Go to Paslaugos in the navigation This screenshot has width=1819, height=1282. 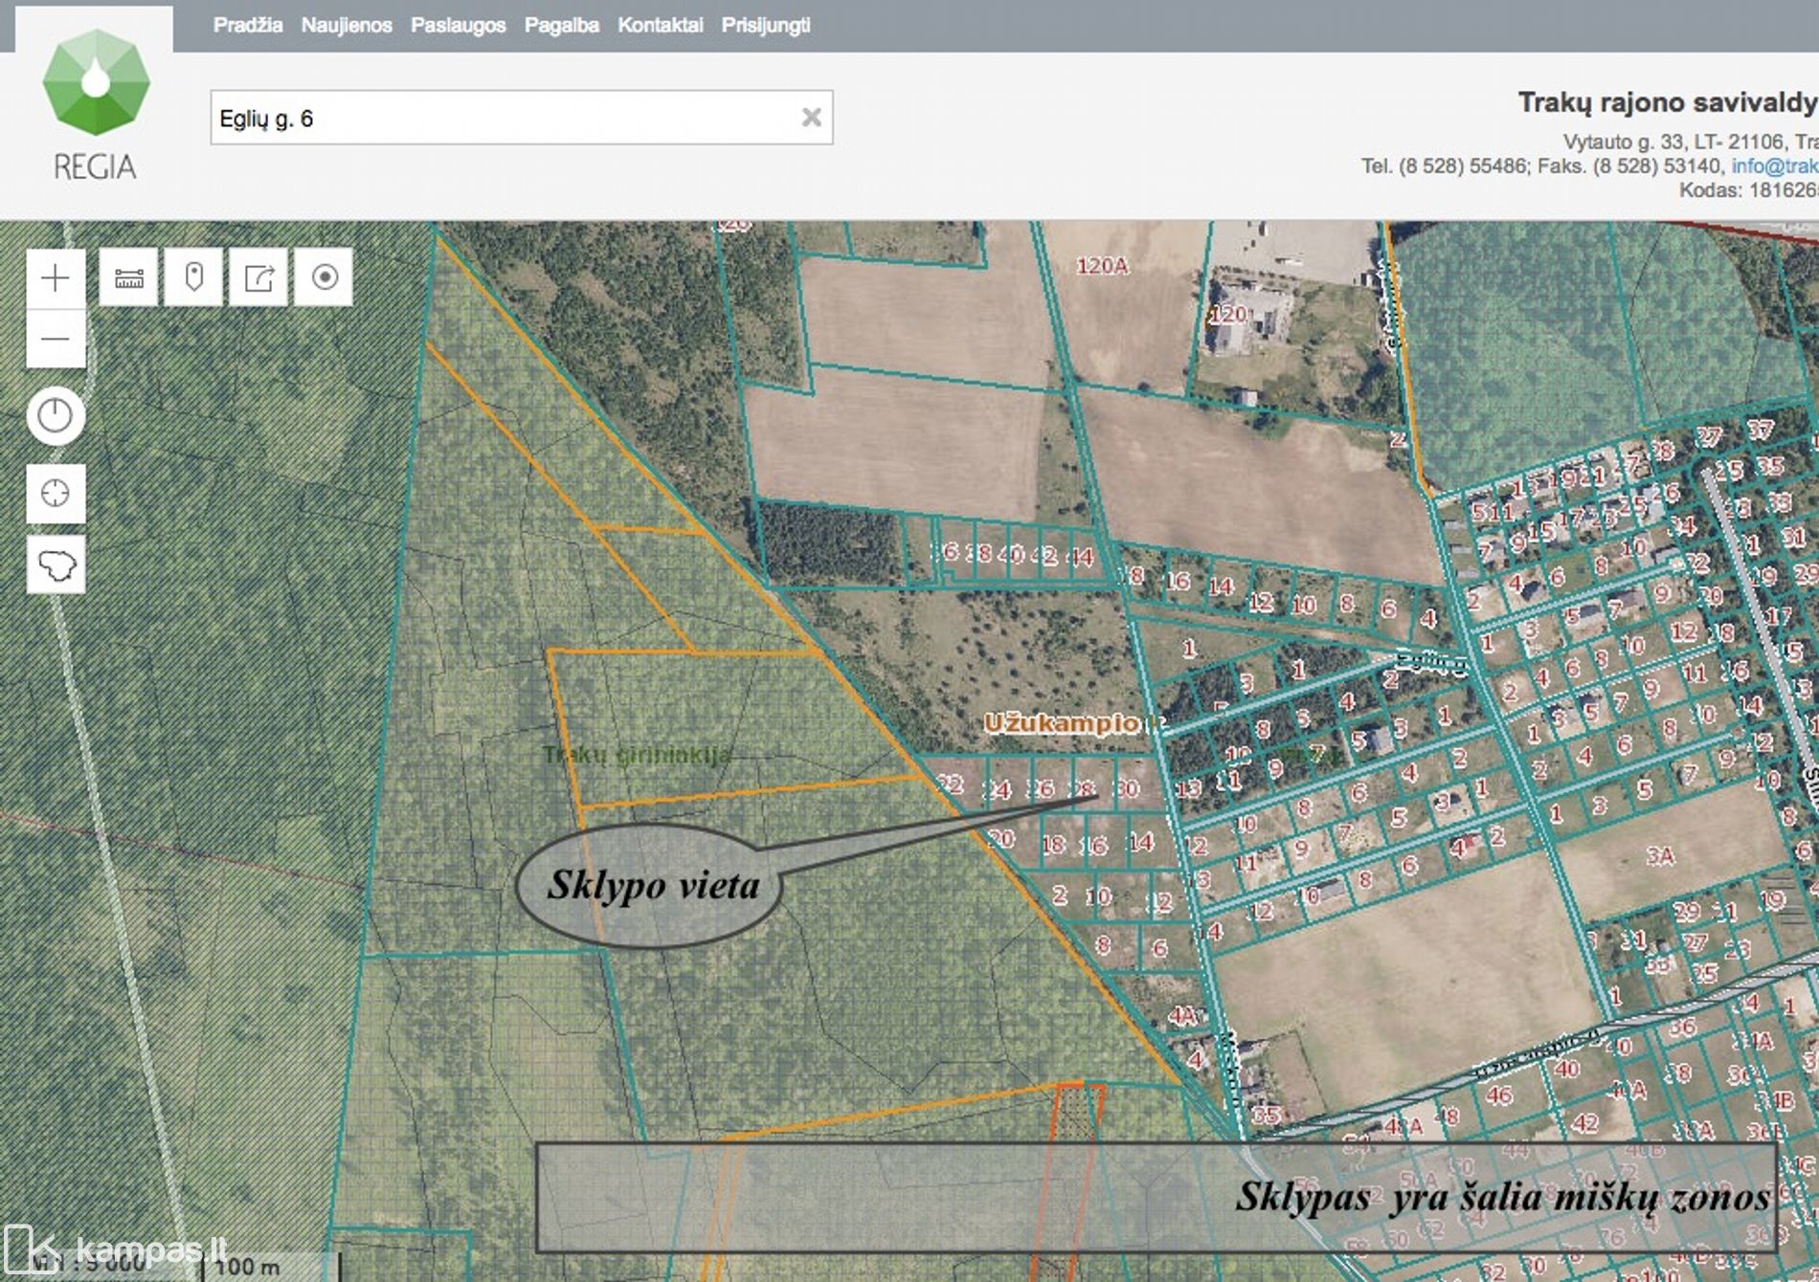pos(458,26)
